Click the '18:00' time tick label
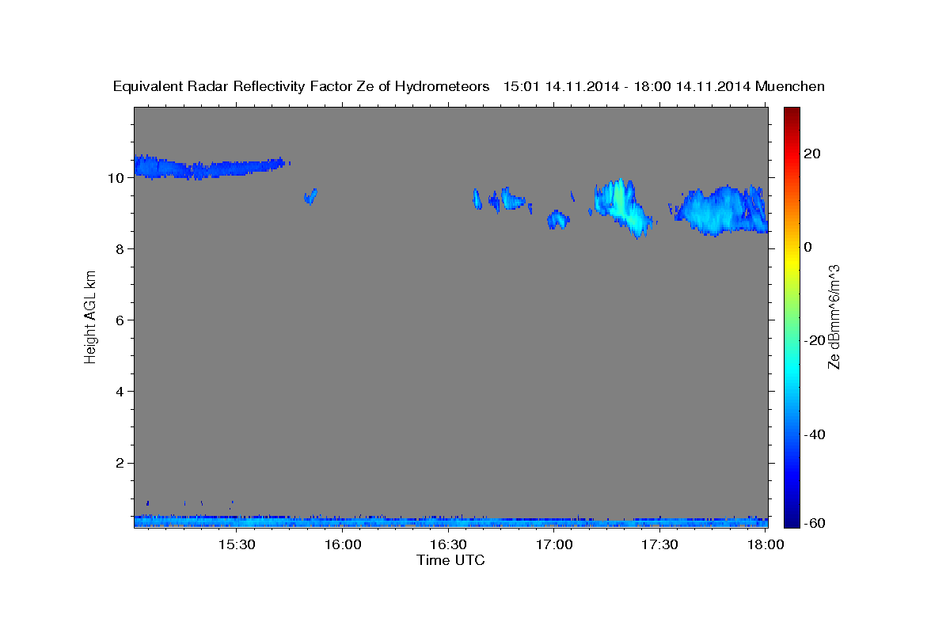 click(x=766, y=545)
